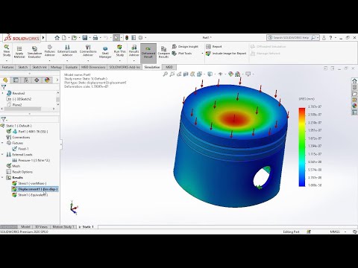Expand the SOLIDWORKS menu flyout arrow

click(43, 38)
